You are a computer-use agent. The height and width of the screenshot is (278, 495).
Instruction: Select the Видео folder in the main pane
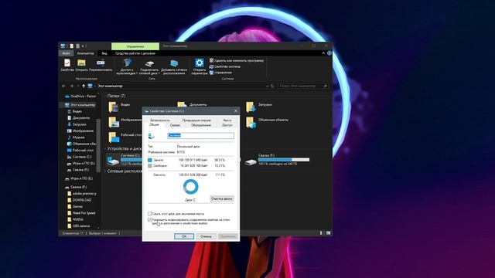pyautogui.click(x=119, y=107)
